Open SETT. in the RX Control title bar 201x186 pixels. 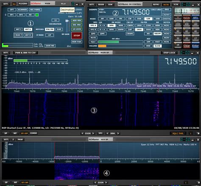(x=92, y=5)
